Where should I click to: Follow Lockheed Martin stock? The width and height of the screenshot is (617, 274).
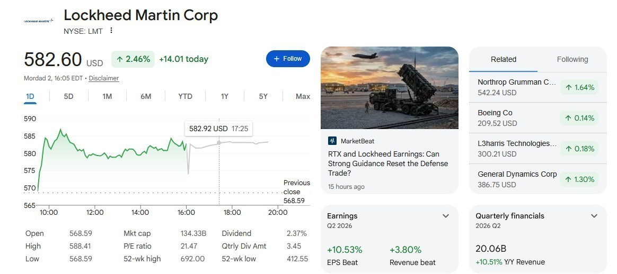coord(288,59)
